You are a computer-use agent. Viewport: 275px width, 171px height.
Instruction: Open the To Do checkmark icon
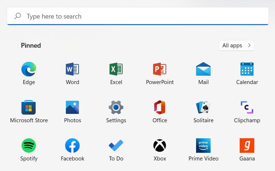tap(116, 146)
